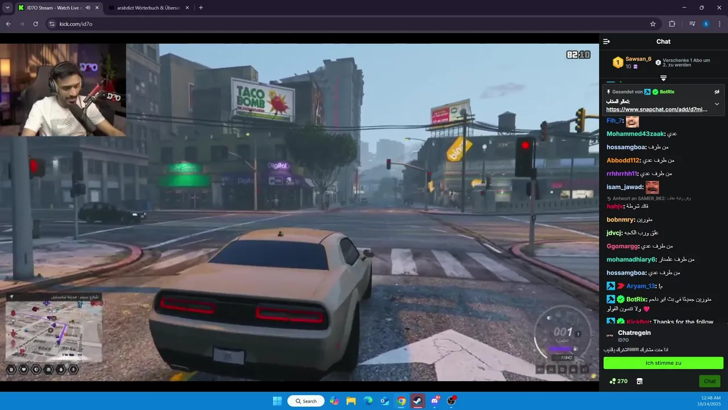
Task: Open File Explorer from taskbar
Action: tap(351, 401)
